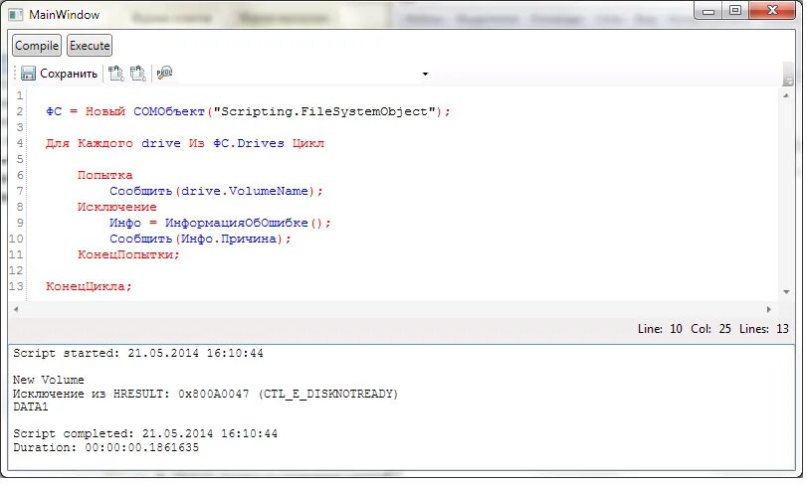The image size is (807, 485).
Task: Click the toolbar drag grip handle
Action: [15, 74]
